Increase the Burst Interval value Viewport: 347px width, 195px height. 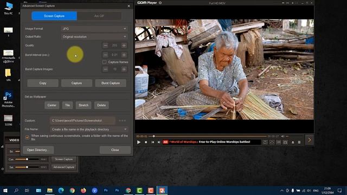point(124,55)
